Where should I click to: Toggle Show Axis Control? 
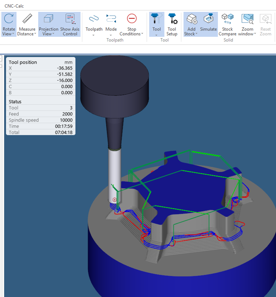(x=70, y=19)
